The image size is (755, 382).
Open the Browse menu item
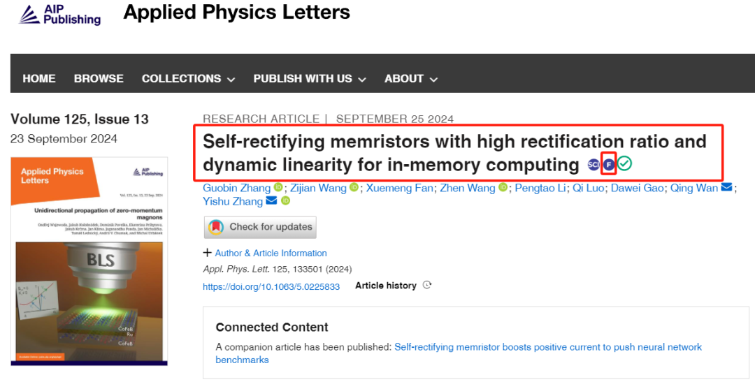tap(99, 79)
